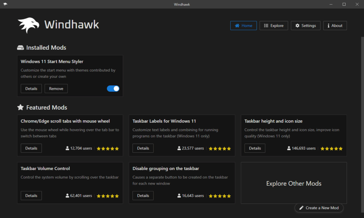Click the Windhawk hawk logo

29,25
